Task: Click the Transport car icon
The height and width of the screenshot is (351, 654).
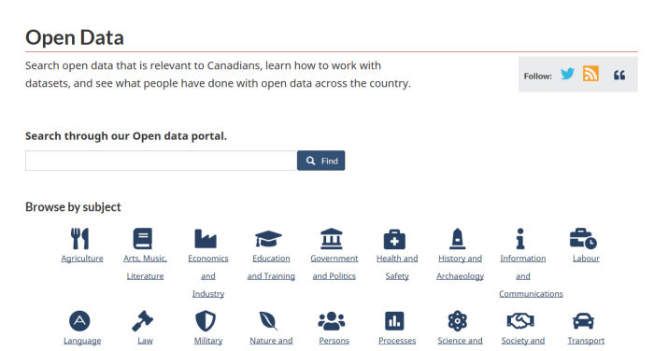Action: click(x=584, y=321)
